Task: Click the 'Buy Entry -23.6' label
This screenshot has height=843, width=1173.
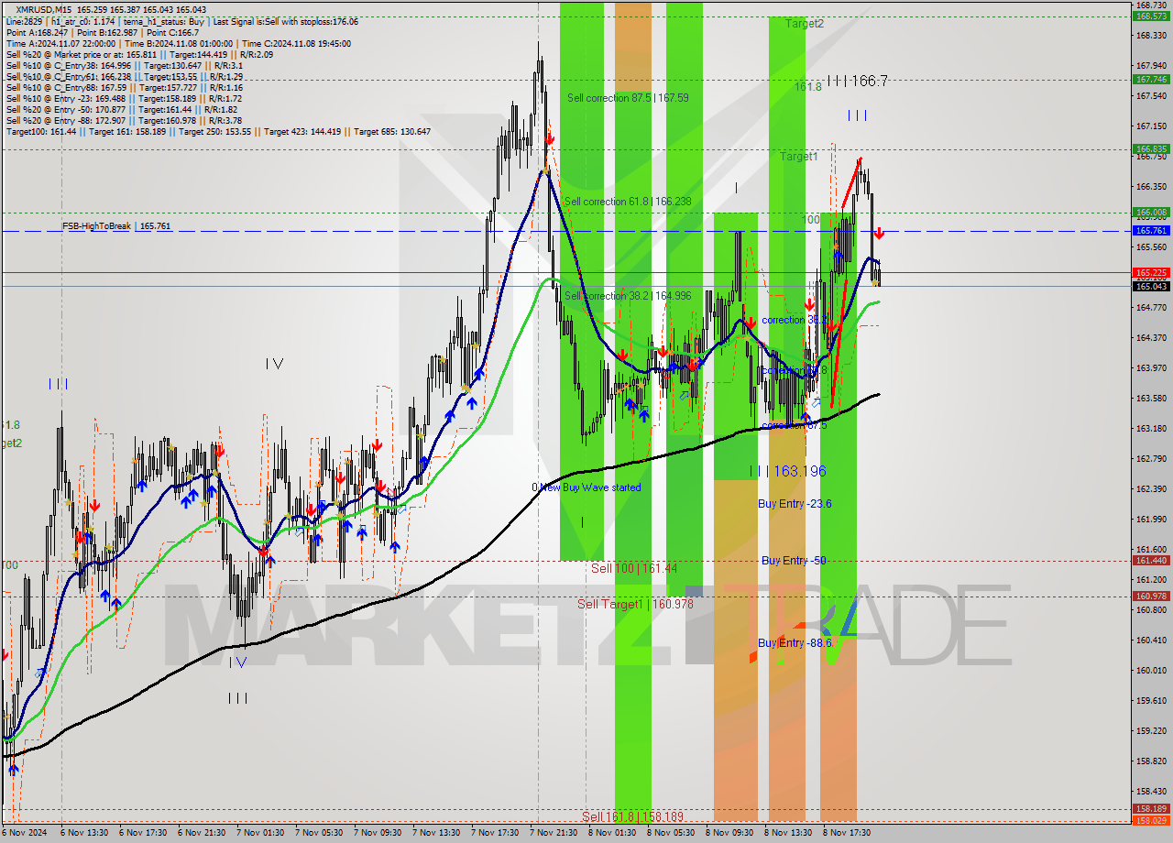Action: [x=795, y=504]
